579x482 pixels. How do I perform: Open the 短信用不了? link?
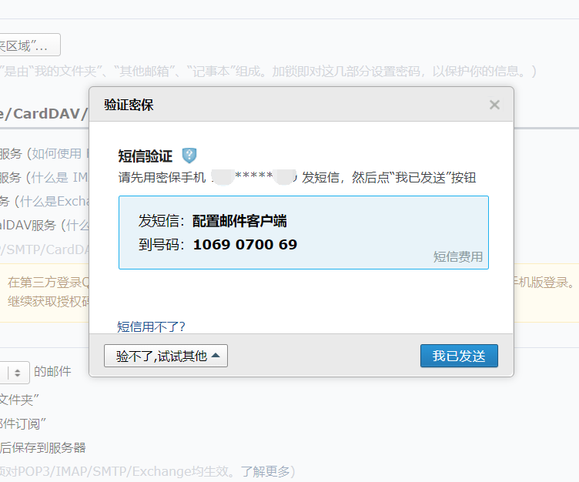151,326
